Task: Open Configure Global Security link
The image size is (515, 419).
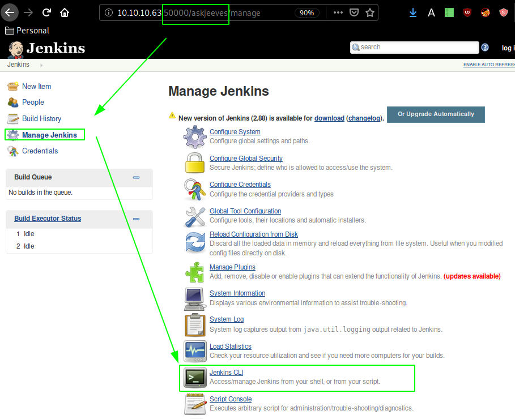Action: (246, 159)
